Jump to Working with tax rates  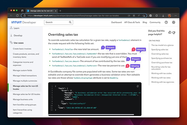pyautogui.click(x=161, y=78)
